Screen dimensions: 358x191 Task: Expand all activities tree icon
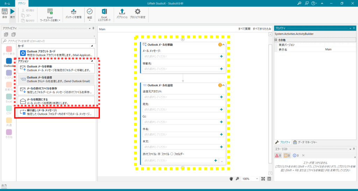coord(6,35)
